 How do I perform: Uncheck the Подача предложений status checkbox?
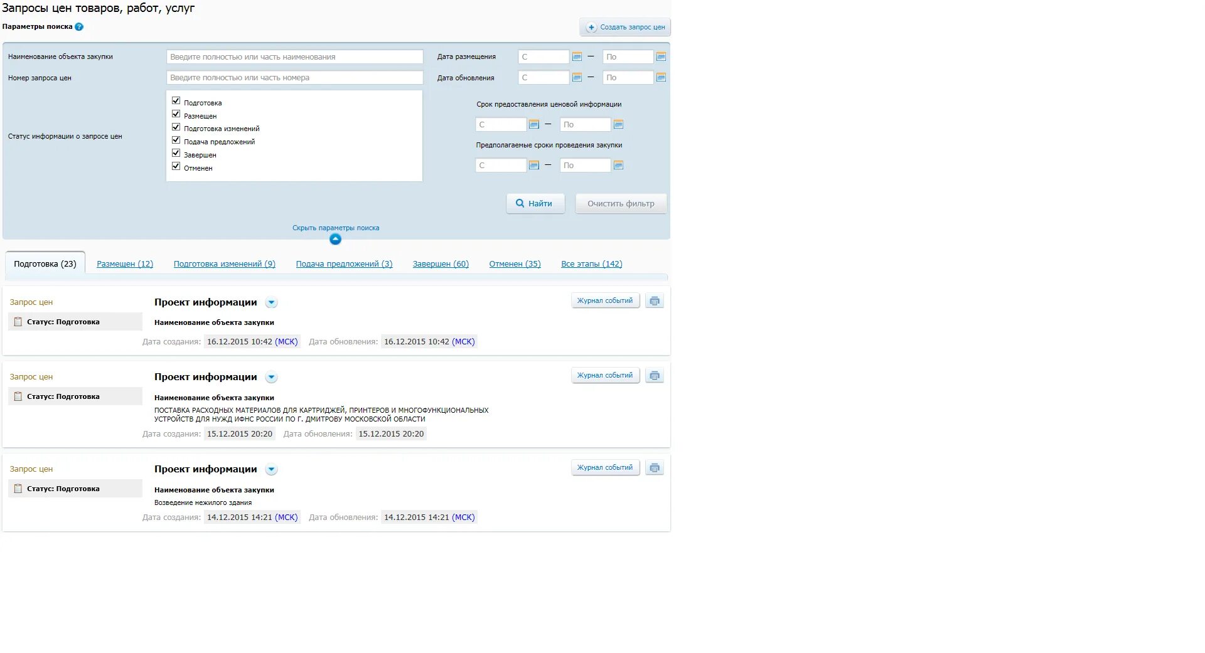click(x=176, y=141)
